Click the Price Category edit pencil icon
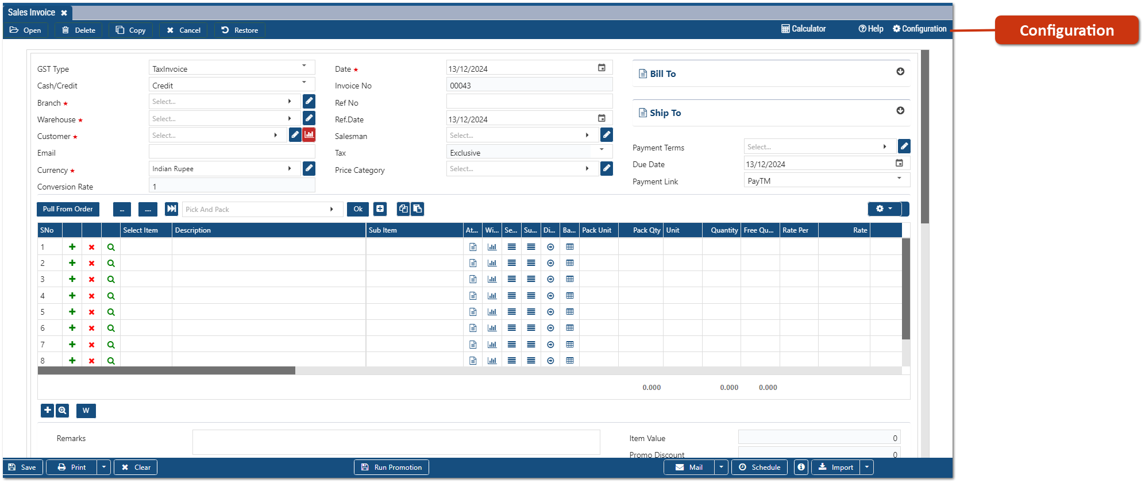Screen dimensions: 1145x483 [x=607, y=168]
